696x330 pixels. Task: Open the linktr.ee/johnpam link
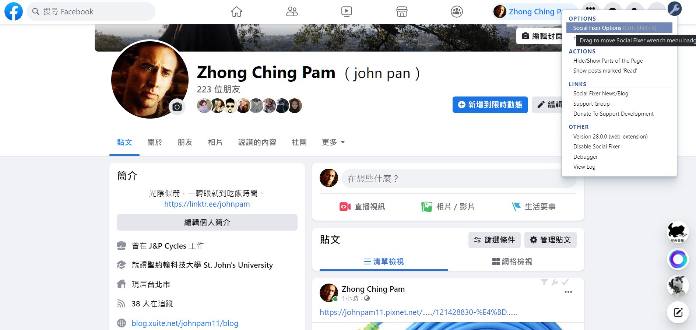pos(207,204)
